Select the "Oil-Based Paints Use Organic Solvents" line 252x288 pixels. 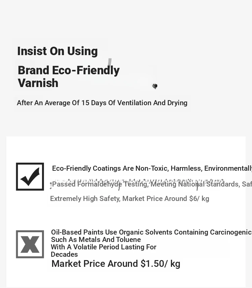pyautogui.click(x=151, y=232)
